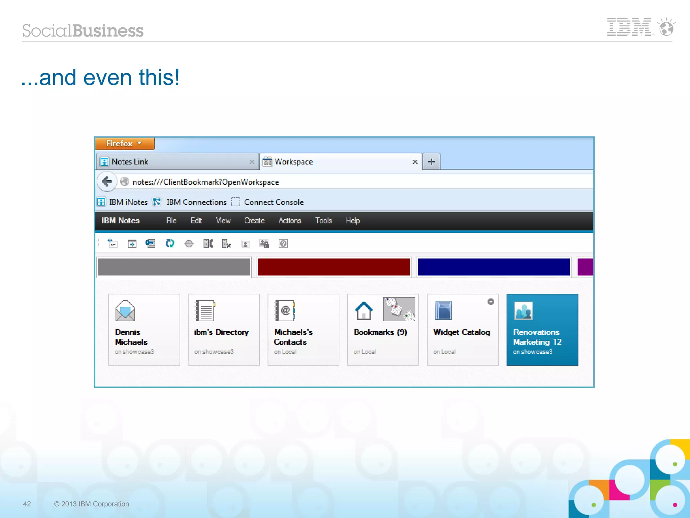Open the Connect Console bookmark
690x518 pixels.
click(x=268, y=202)
